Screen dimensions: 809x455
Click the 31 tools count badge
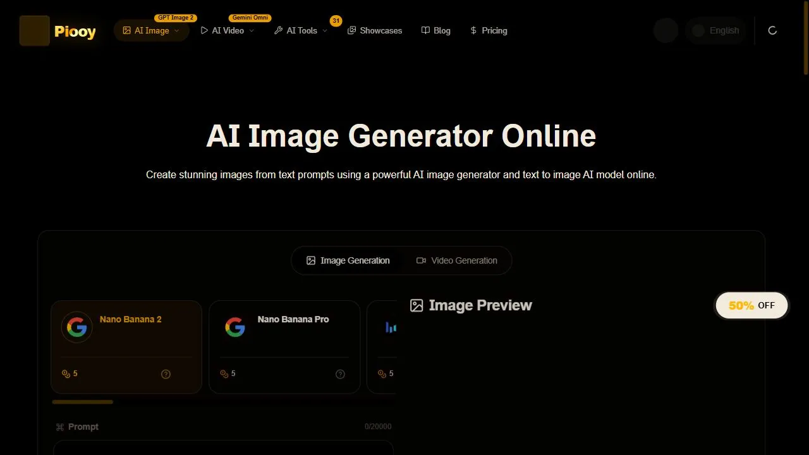coord(336,21)
